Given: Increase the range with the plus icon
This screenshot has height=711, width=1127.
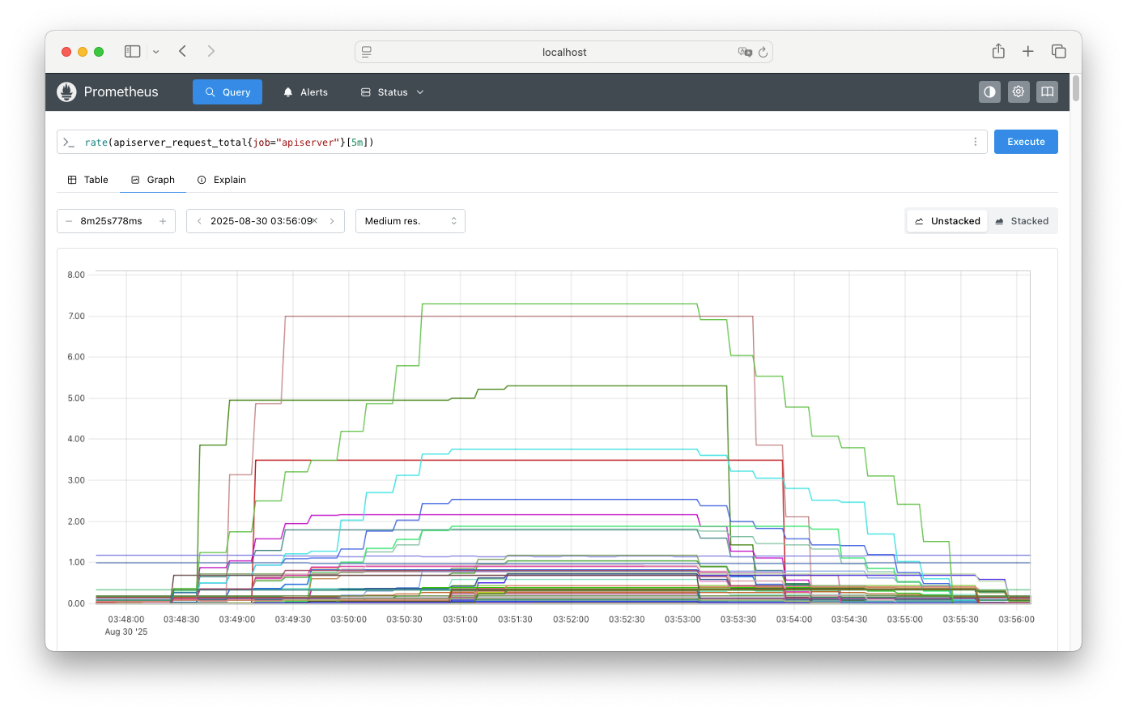Looking at the screenshot, I should (x=163, y=221).
